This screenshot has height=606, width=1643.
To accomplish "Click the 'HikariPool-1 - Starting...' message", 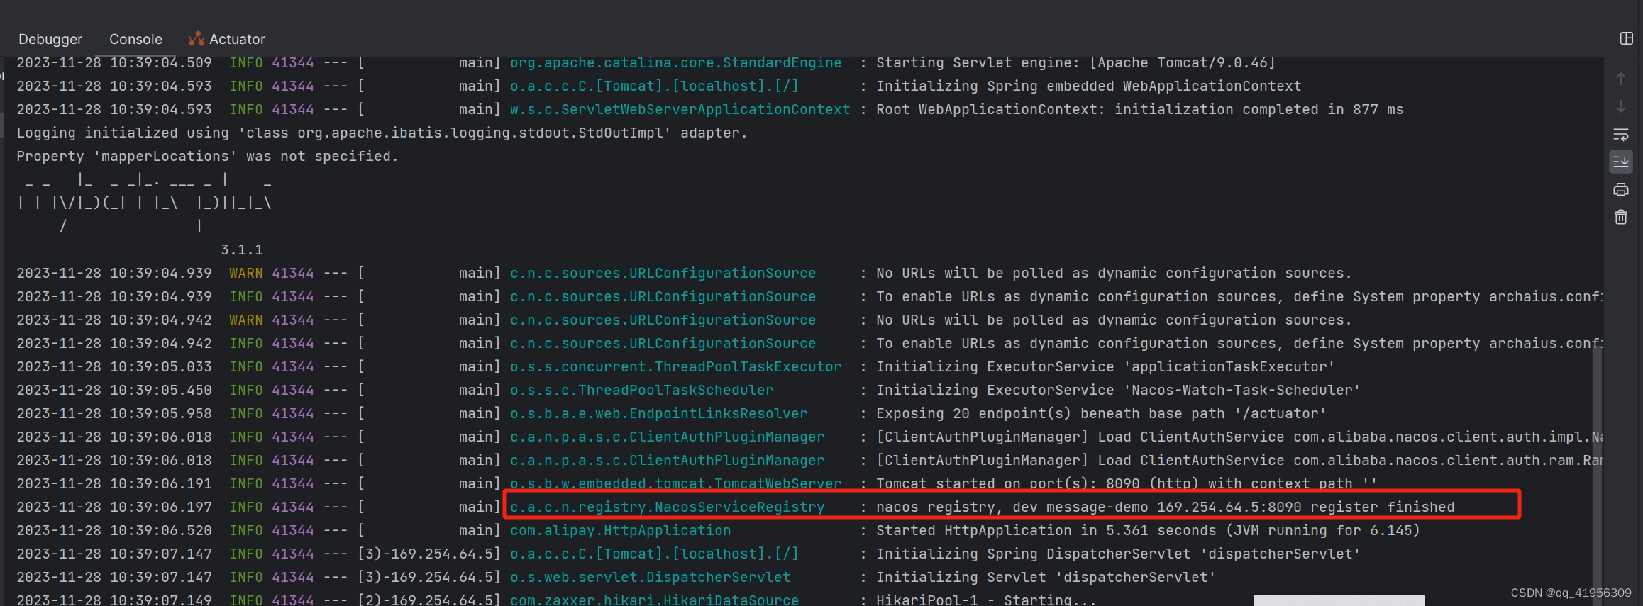I will [x=986, y=600].
